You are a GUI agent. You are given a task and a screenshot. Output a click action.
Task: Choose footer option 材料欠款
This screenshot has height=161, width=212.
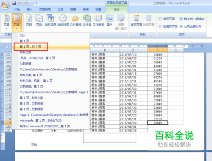tap(51, 52)
